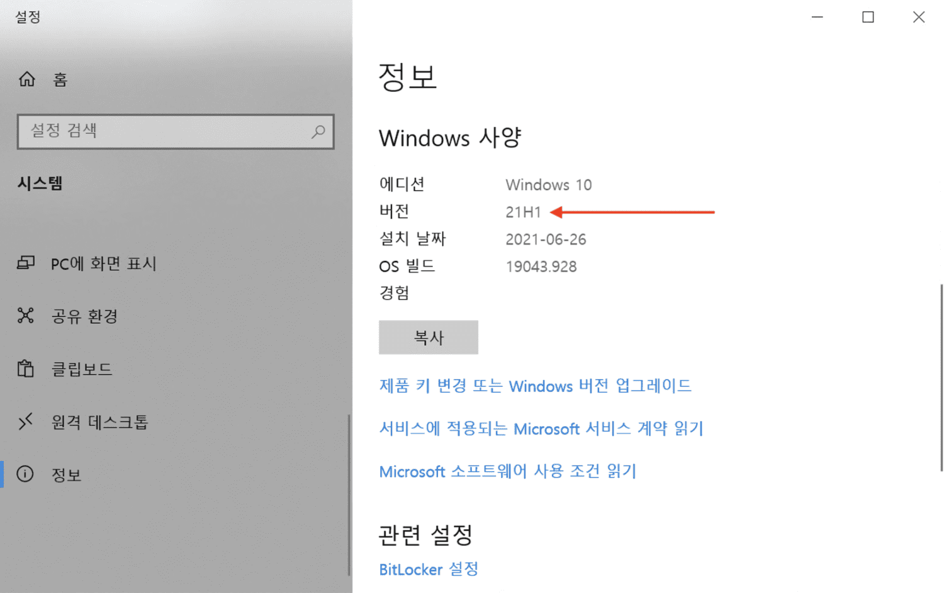Viewport: 944px width, 593px height.
Task: Click the Home house icon
Action: pyautogui.click(x=27, y=79)
